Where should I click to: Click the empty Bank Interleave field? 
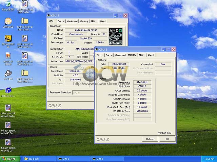(163, 73)
